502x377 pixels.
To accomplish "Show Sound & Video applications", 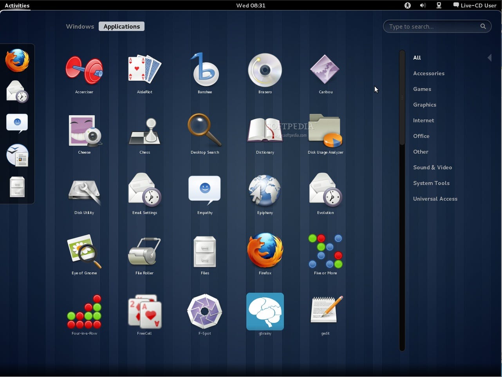I will point(433,167).
